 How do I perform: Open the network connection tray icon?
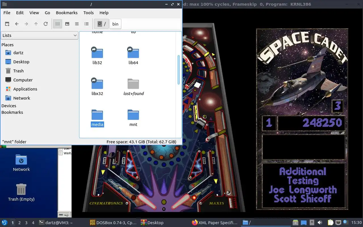(x=338, y=223)
